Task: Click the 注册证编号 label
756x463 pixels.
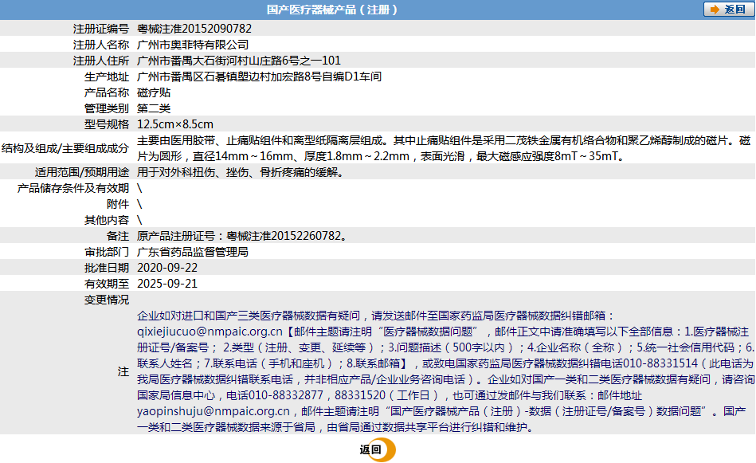Action: (100, 29)
